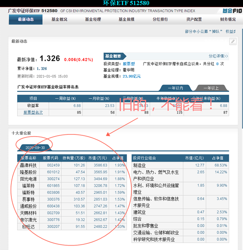Click the 23.90亿元 fund size link
Screen dimensions: 243x250
(x=132, y=76)
